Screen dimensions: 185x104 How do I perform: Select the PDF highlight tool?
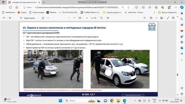[10, 18]
